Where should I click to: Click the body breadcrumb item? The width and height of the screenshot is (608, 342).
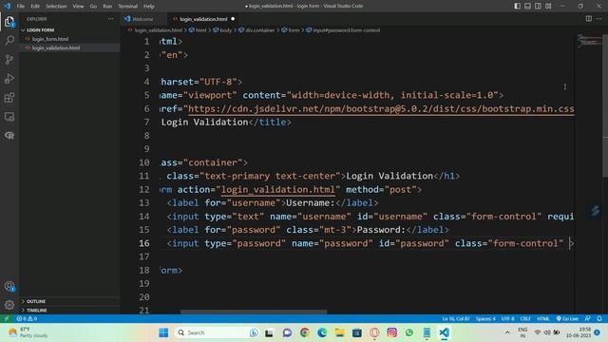[225, 30]
